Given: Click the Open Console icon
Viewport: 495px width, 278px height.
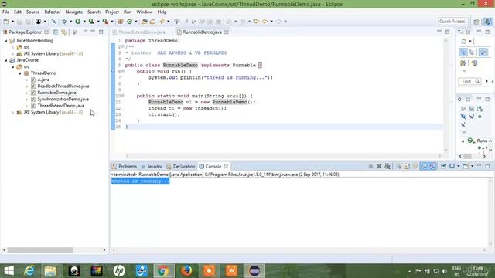Looking at the screenshot, I should tap(466, 166).
